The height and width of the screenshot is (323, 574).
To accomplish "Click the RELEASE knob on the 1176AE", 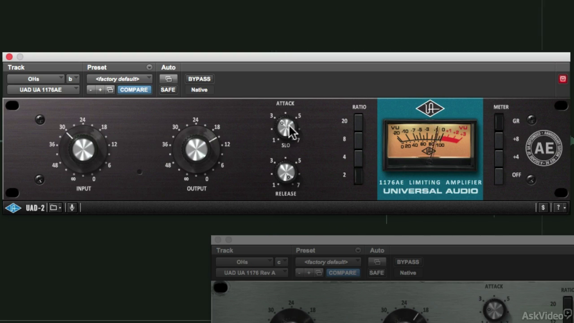I will tap(286, 172).
